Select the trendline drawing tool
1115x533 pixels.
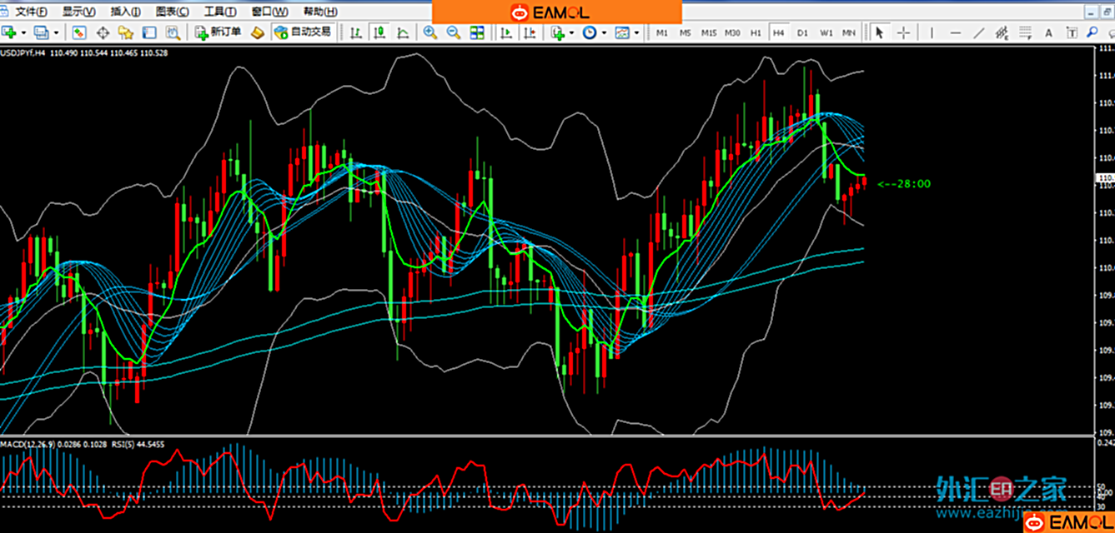[979, 32]
